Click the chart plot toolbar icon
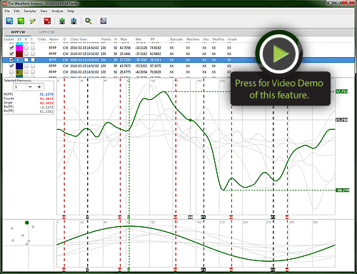 click(x=104, y=21)
